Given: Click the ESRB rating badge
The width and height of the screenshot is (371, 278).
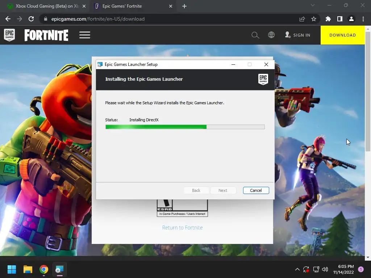Looking at the screenshot, I should [x=183, y=208].
